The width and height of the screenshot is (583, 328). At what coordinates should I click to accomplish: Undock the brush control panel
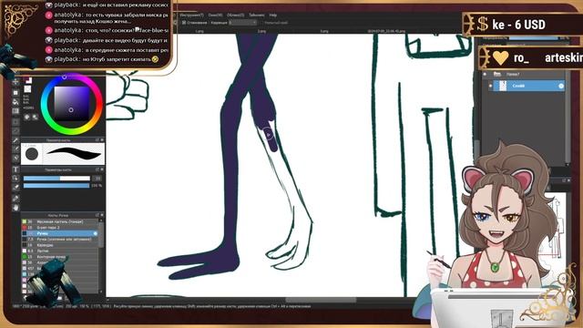tap(97, 169)
